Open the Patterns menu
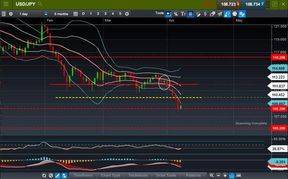288x179 pixels. [x=193, y=175]
